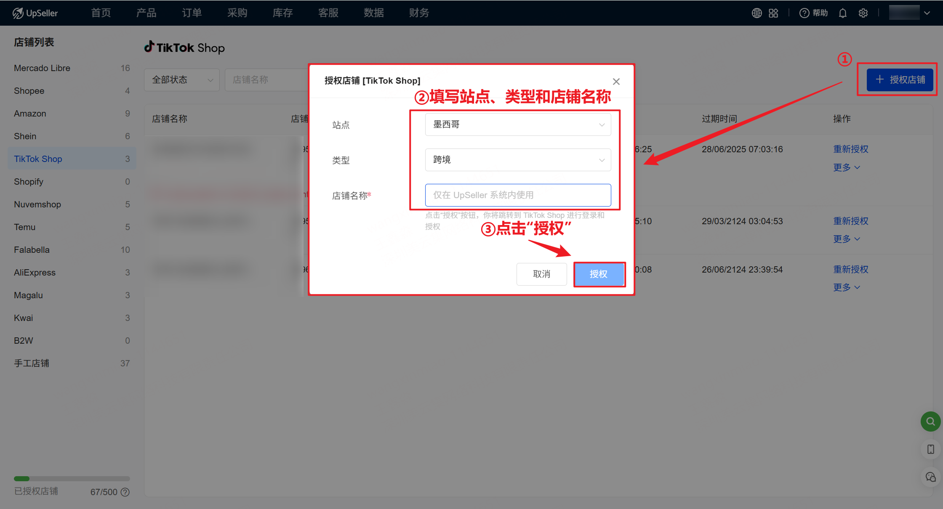
Task: Select Shopify in store list
Action: coord(72,182)
